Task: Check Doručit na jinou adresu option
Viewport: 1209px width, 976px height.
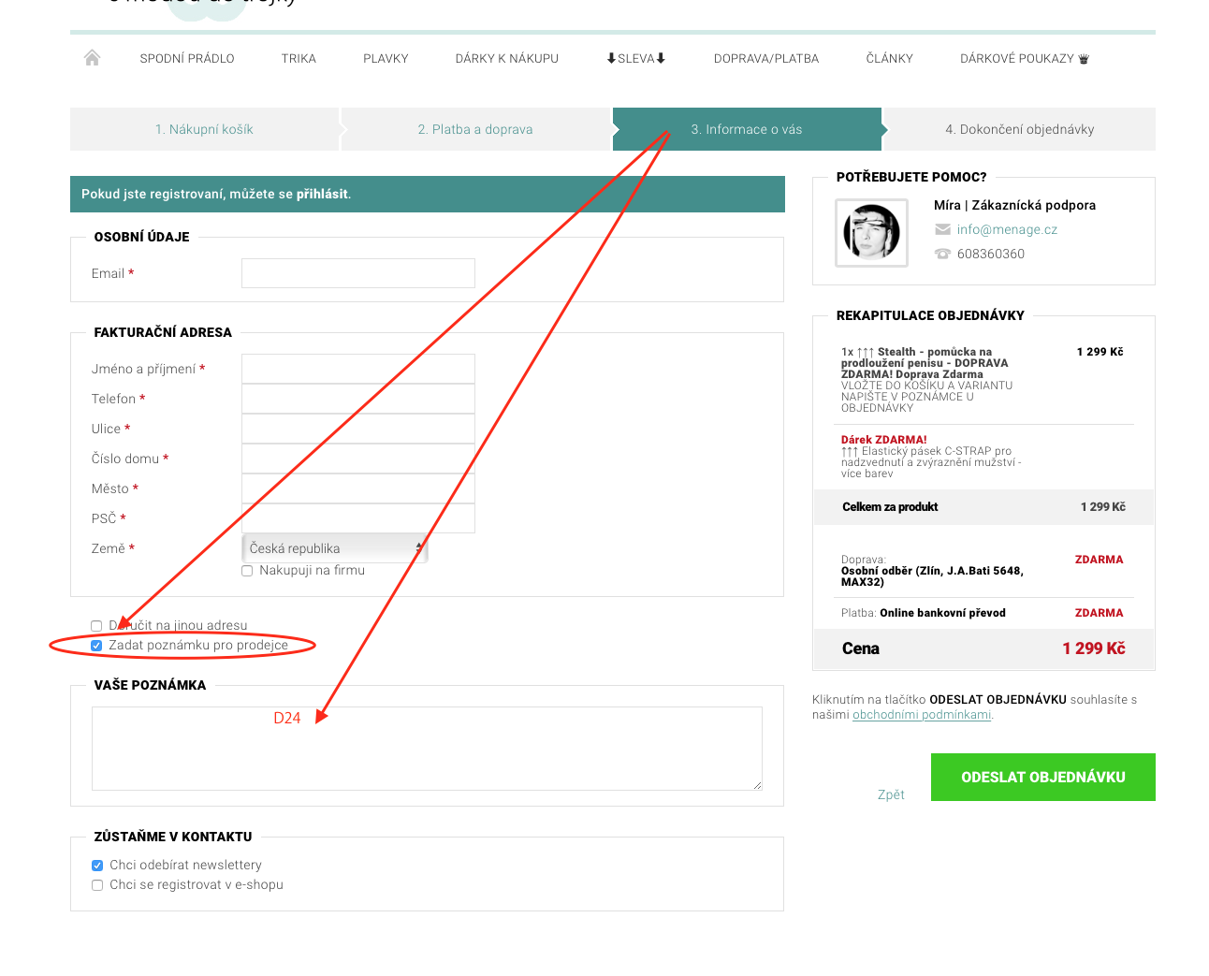Action: click(x=96, y=626)
